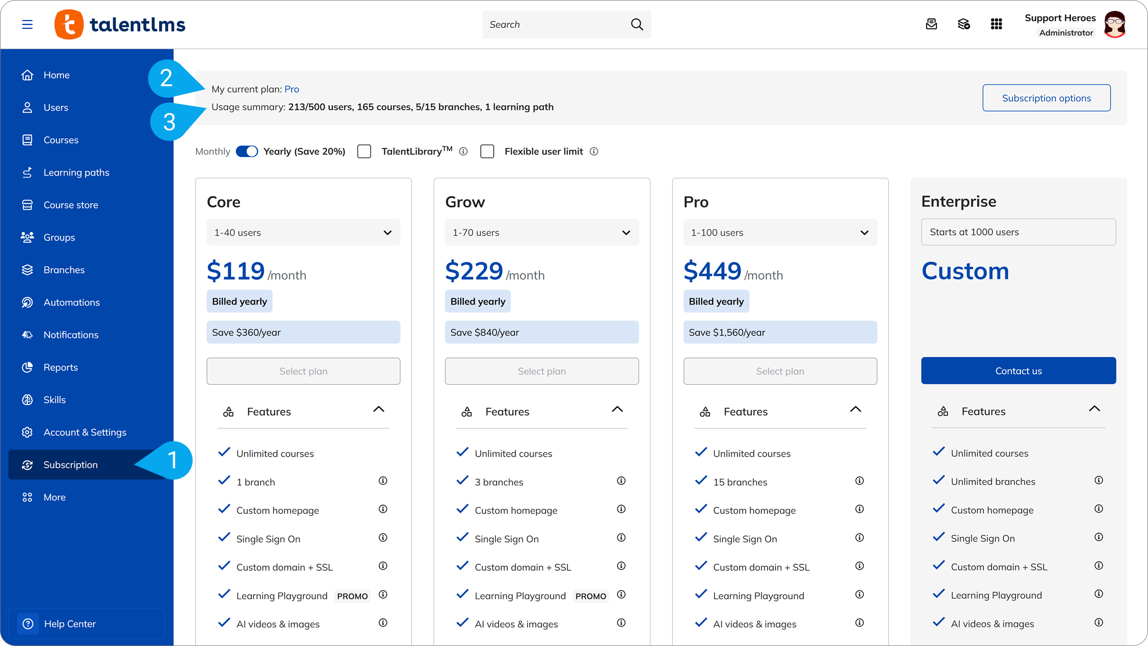Image resolution: width=1148 pixels, height=646 pixels.
Task: Open the Support Heroes profile avatar
Action: [x=1115, y=24]
